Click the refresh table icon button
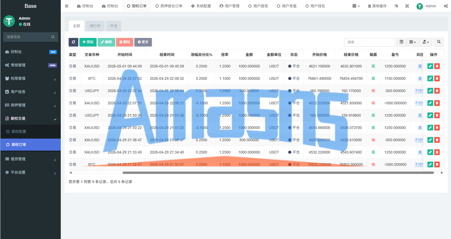This screenshot has width=451, height=239. point(73,42)
